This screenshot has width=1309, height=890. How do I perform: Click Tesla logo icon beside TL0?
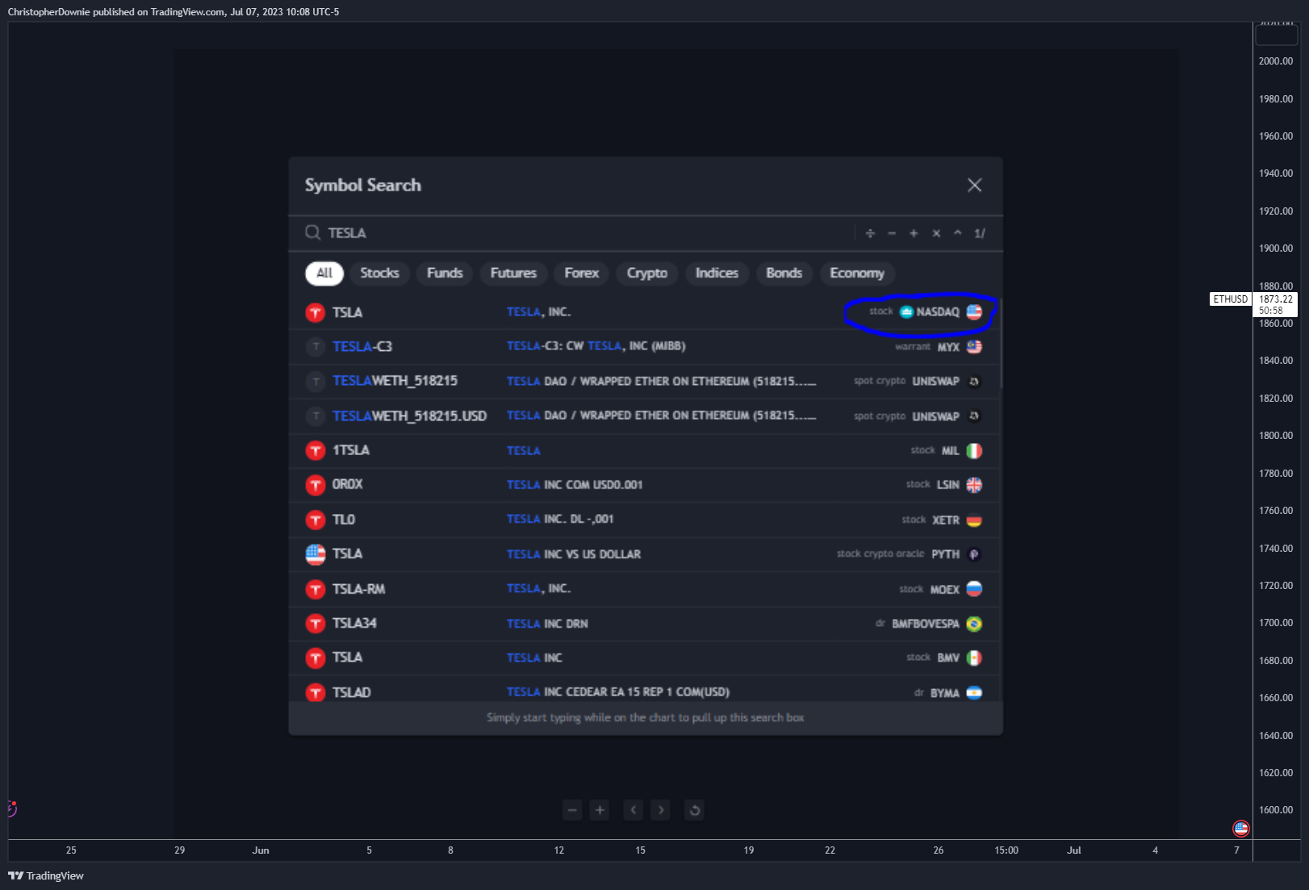pos(315,520)
